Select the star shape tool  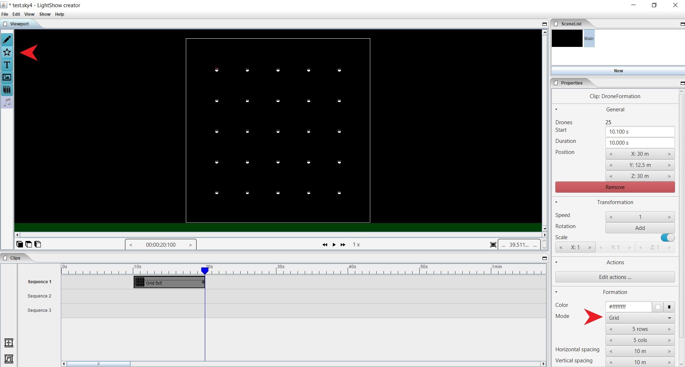[7, 52]
